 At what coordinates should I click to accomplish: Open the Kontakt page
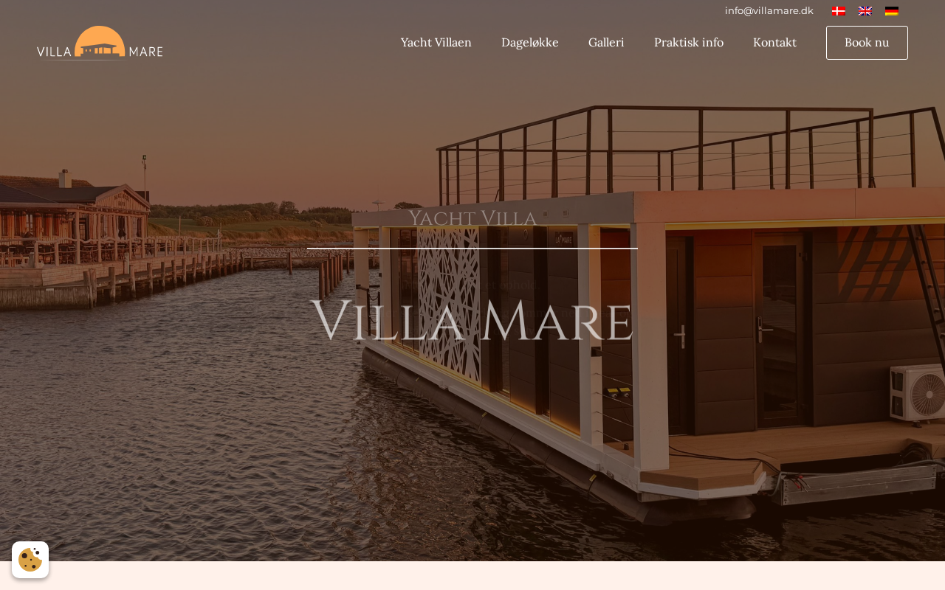[x=774, y=42]
